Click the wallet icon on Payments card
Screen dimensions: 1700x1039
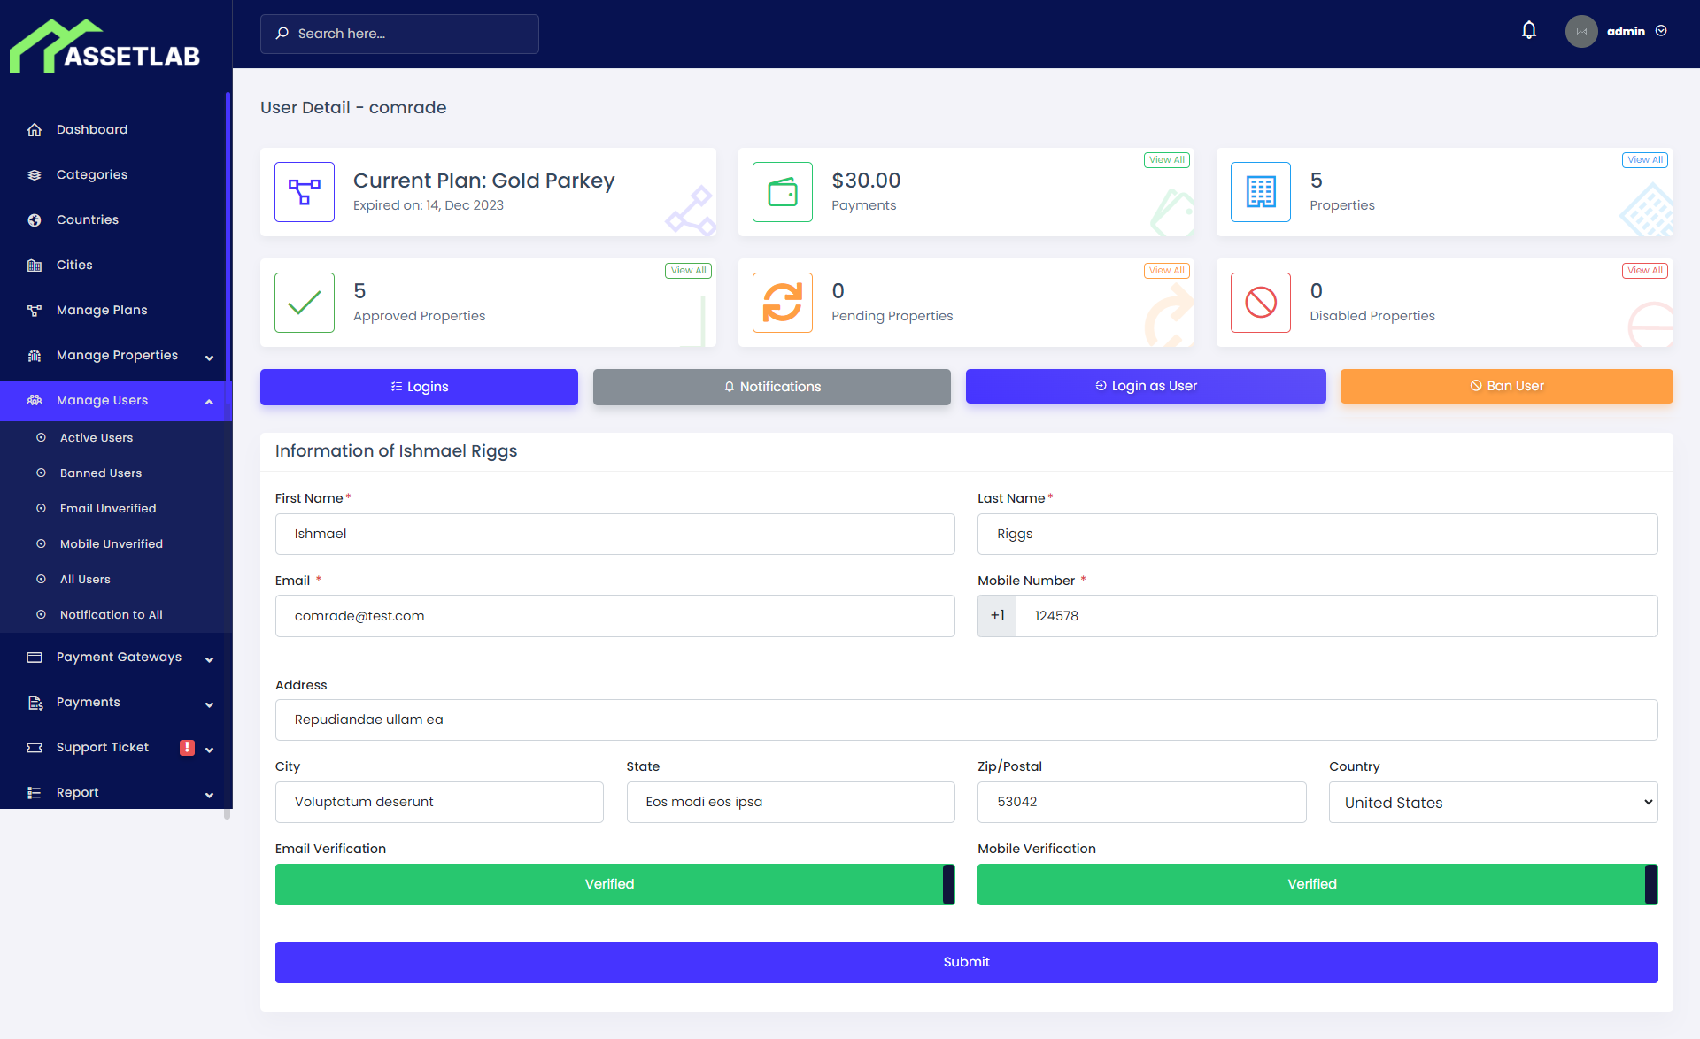(x=782, y=191)
